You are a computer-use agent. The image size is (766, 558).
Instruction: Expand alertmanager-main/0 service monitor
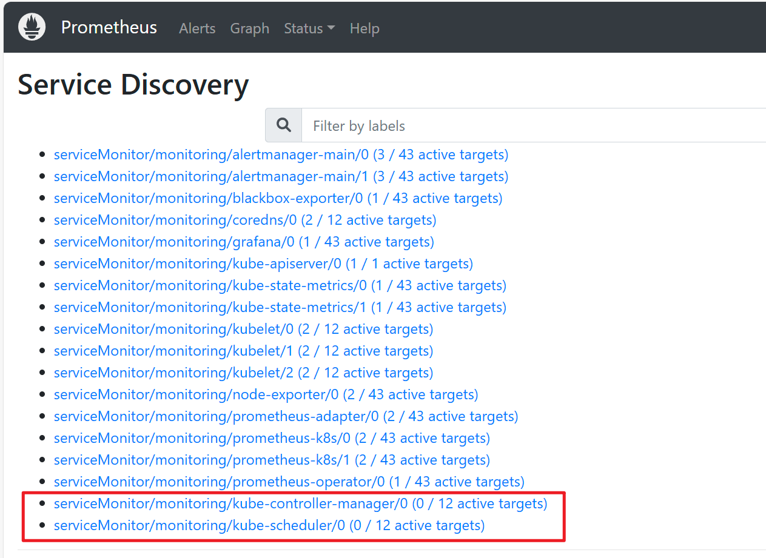[x=281, y=154]
